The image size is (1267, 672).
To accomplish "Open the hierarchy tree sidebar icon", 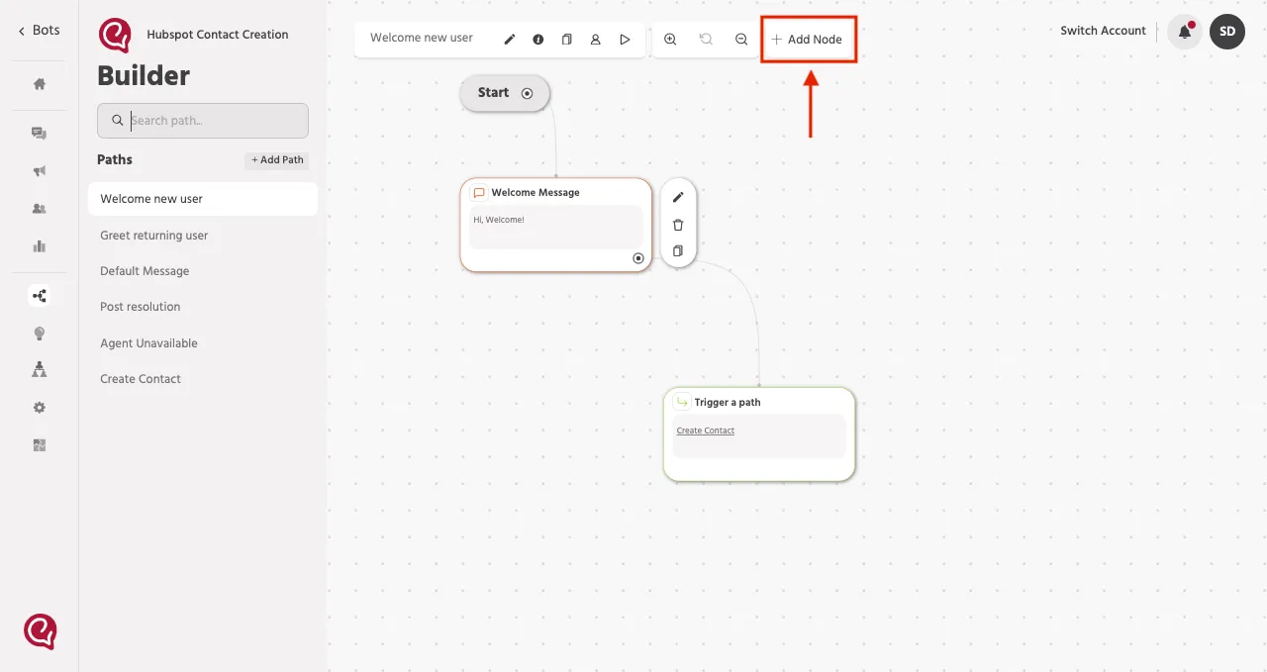I will 40,369.
